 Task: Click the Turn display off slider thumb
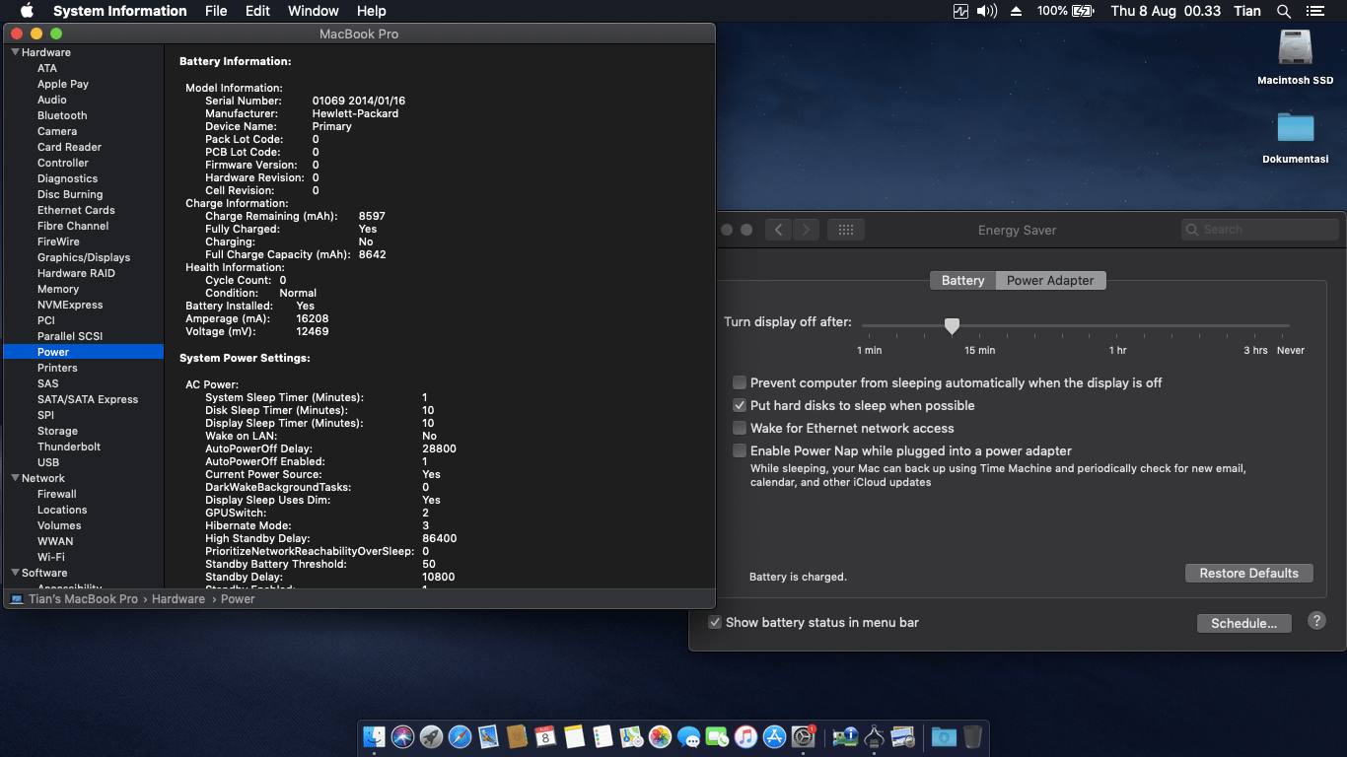click(952, 325)
